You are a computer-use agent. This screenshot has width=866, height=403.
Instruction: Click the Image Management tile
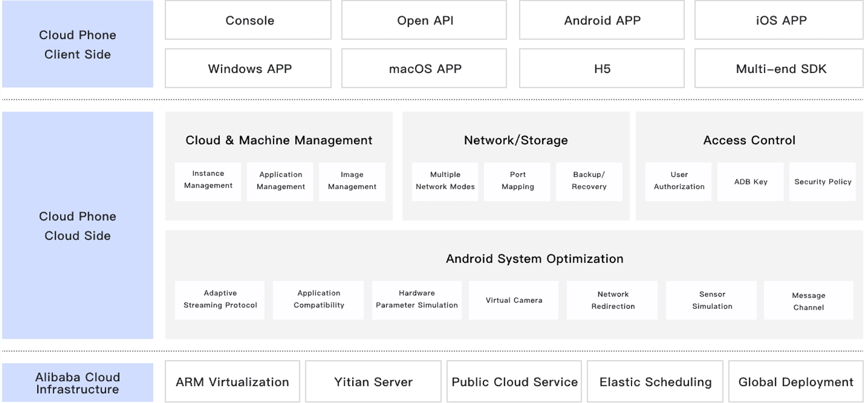pos(352,182)
